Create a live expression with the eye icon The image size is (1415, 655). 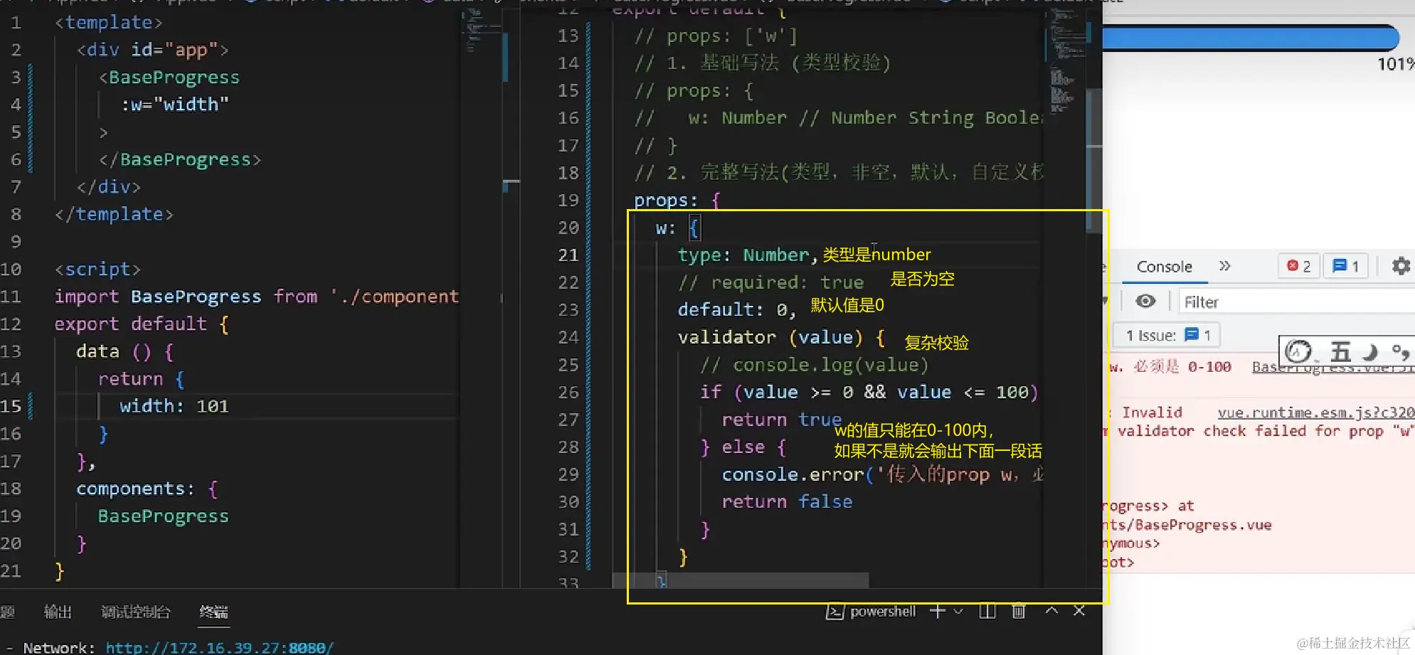point(1145,302)
